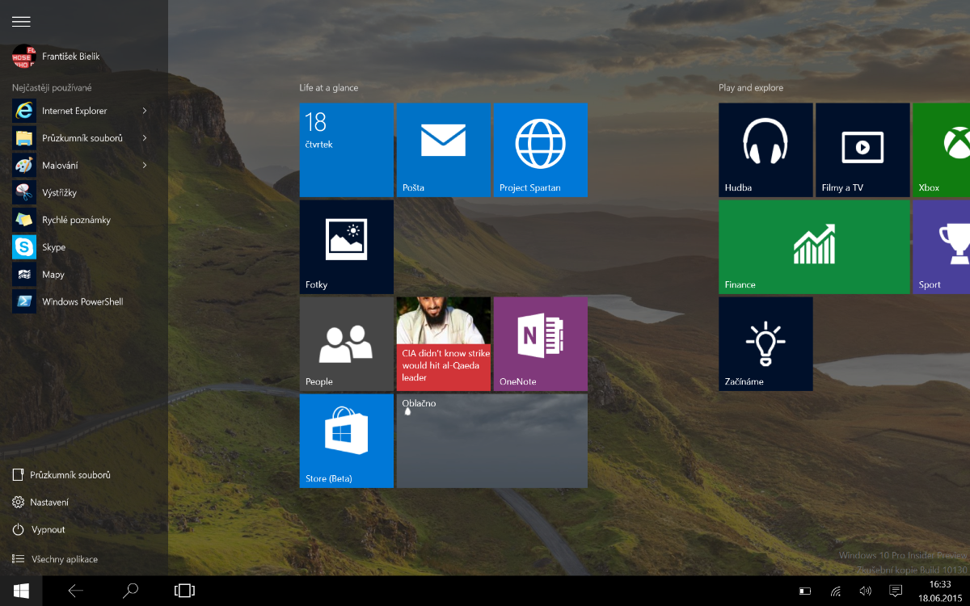Open the Finance tile
This screenshot has height=606, width=970.
tap(813, 246)
